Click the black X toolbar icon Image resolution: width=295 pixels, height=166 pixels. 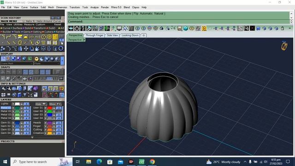coord(252,29)
